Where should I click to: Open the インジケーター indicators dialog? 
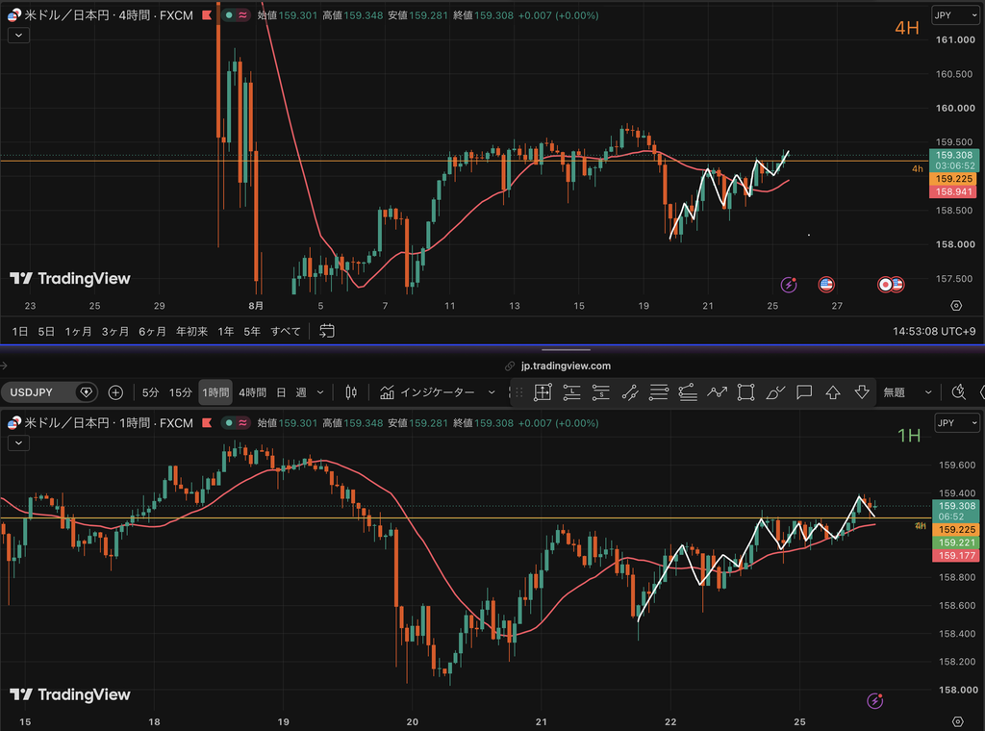(427, 392)
